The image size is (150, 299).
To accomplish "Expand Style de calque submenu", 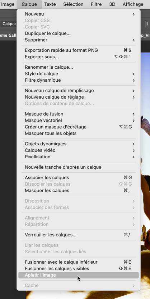I will [79, 74].
